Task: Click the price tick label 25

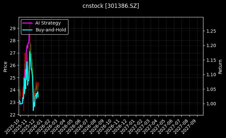Action: (12, 78)
